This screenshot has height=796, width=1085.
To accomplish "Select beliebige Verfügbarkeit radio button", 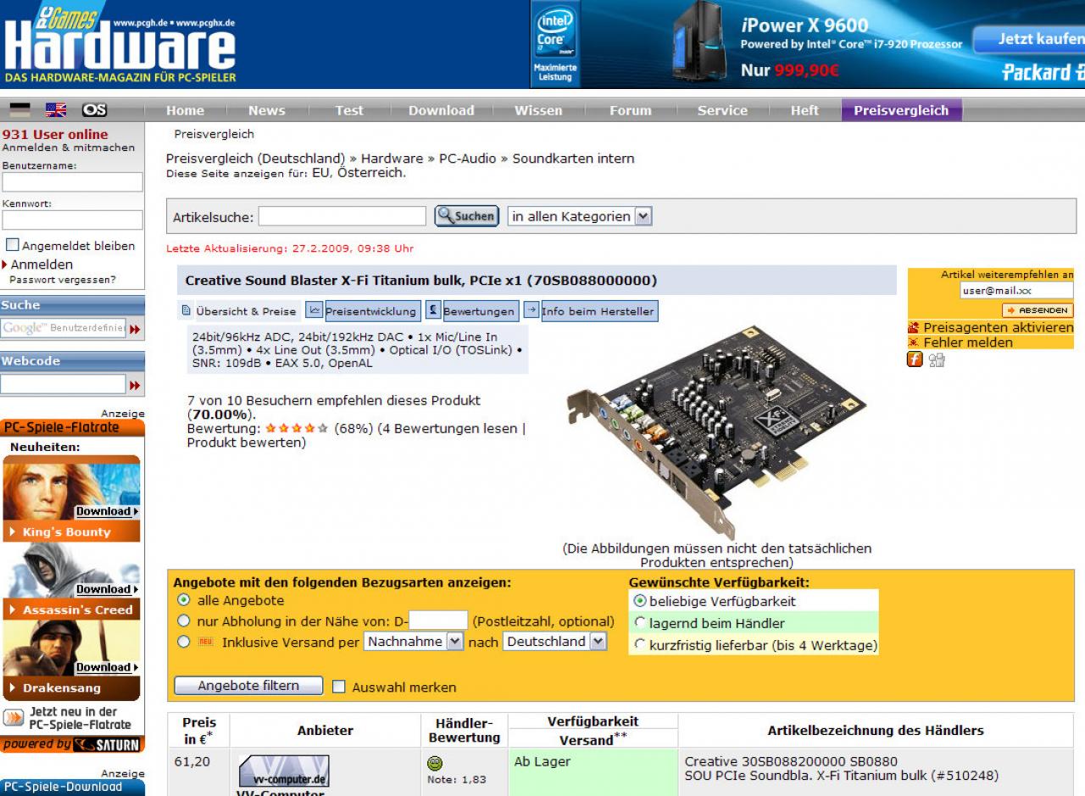I will pos(641,601).
